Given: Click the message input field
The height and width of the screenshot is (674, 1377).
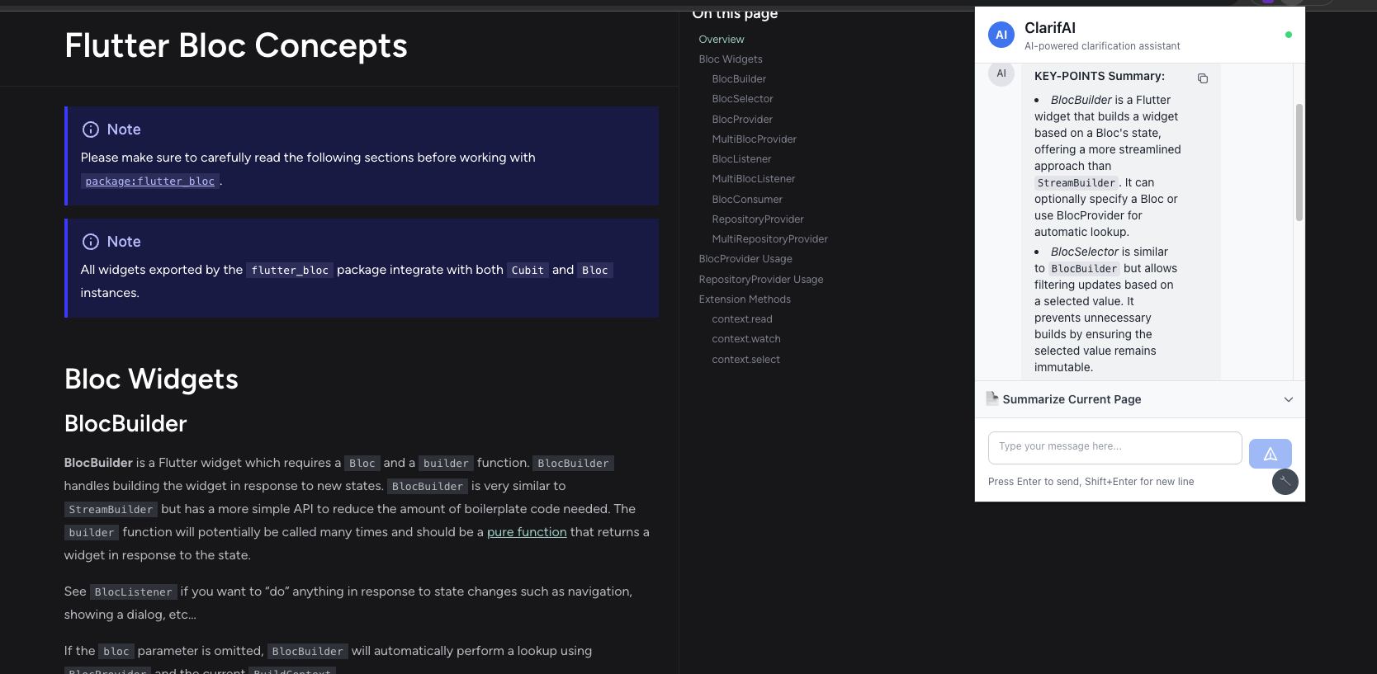Looking at the screenshot, I should pyautogui.click(x=1115, y=447).
